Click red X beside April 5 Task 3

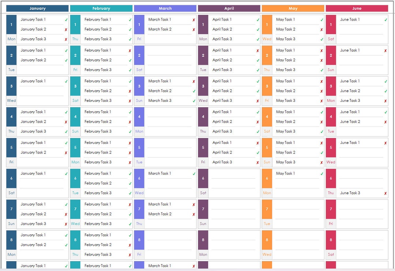(258, 163)
